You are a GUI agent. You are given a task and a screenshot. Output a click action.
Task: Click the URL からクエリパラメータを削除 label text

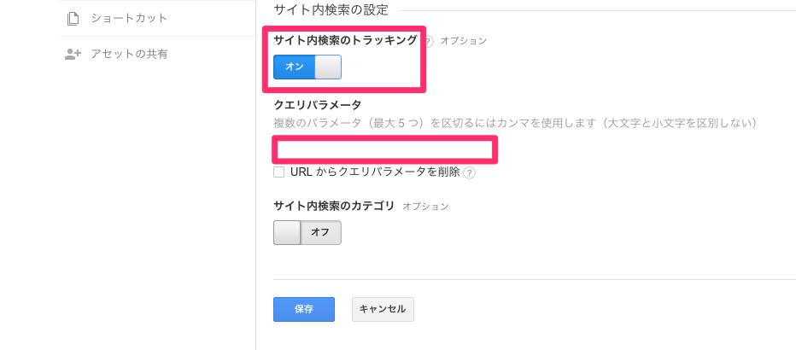(x=375, y=172)
